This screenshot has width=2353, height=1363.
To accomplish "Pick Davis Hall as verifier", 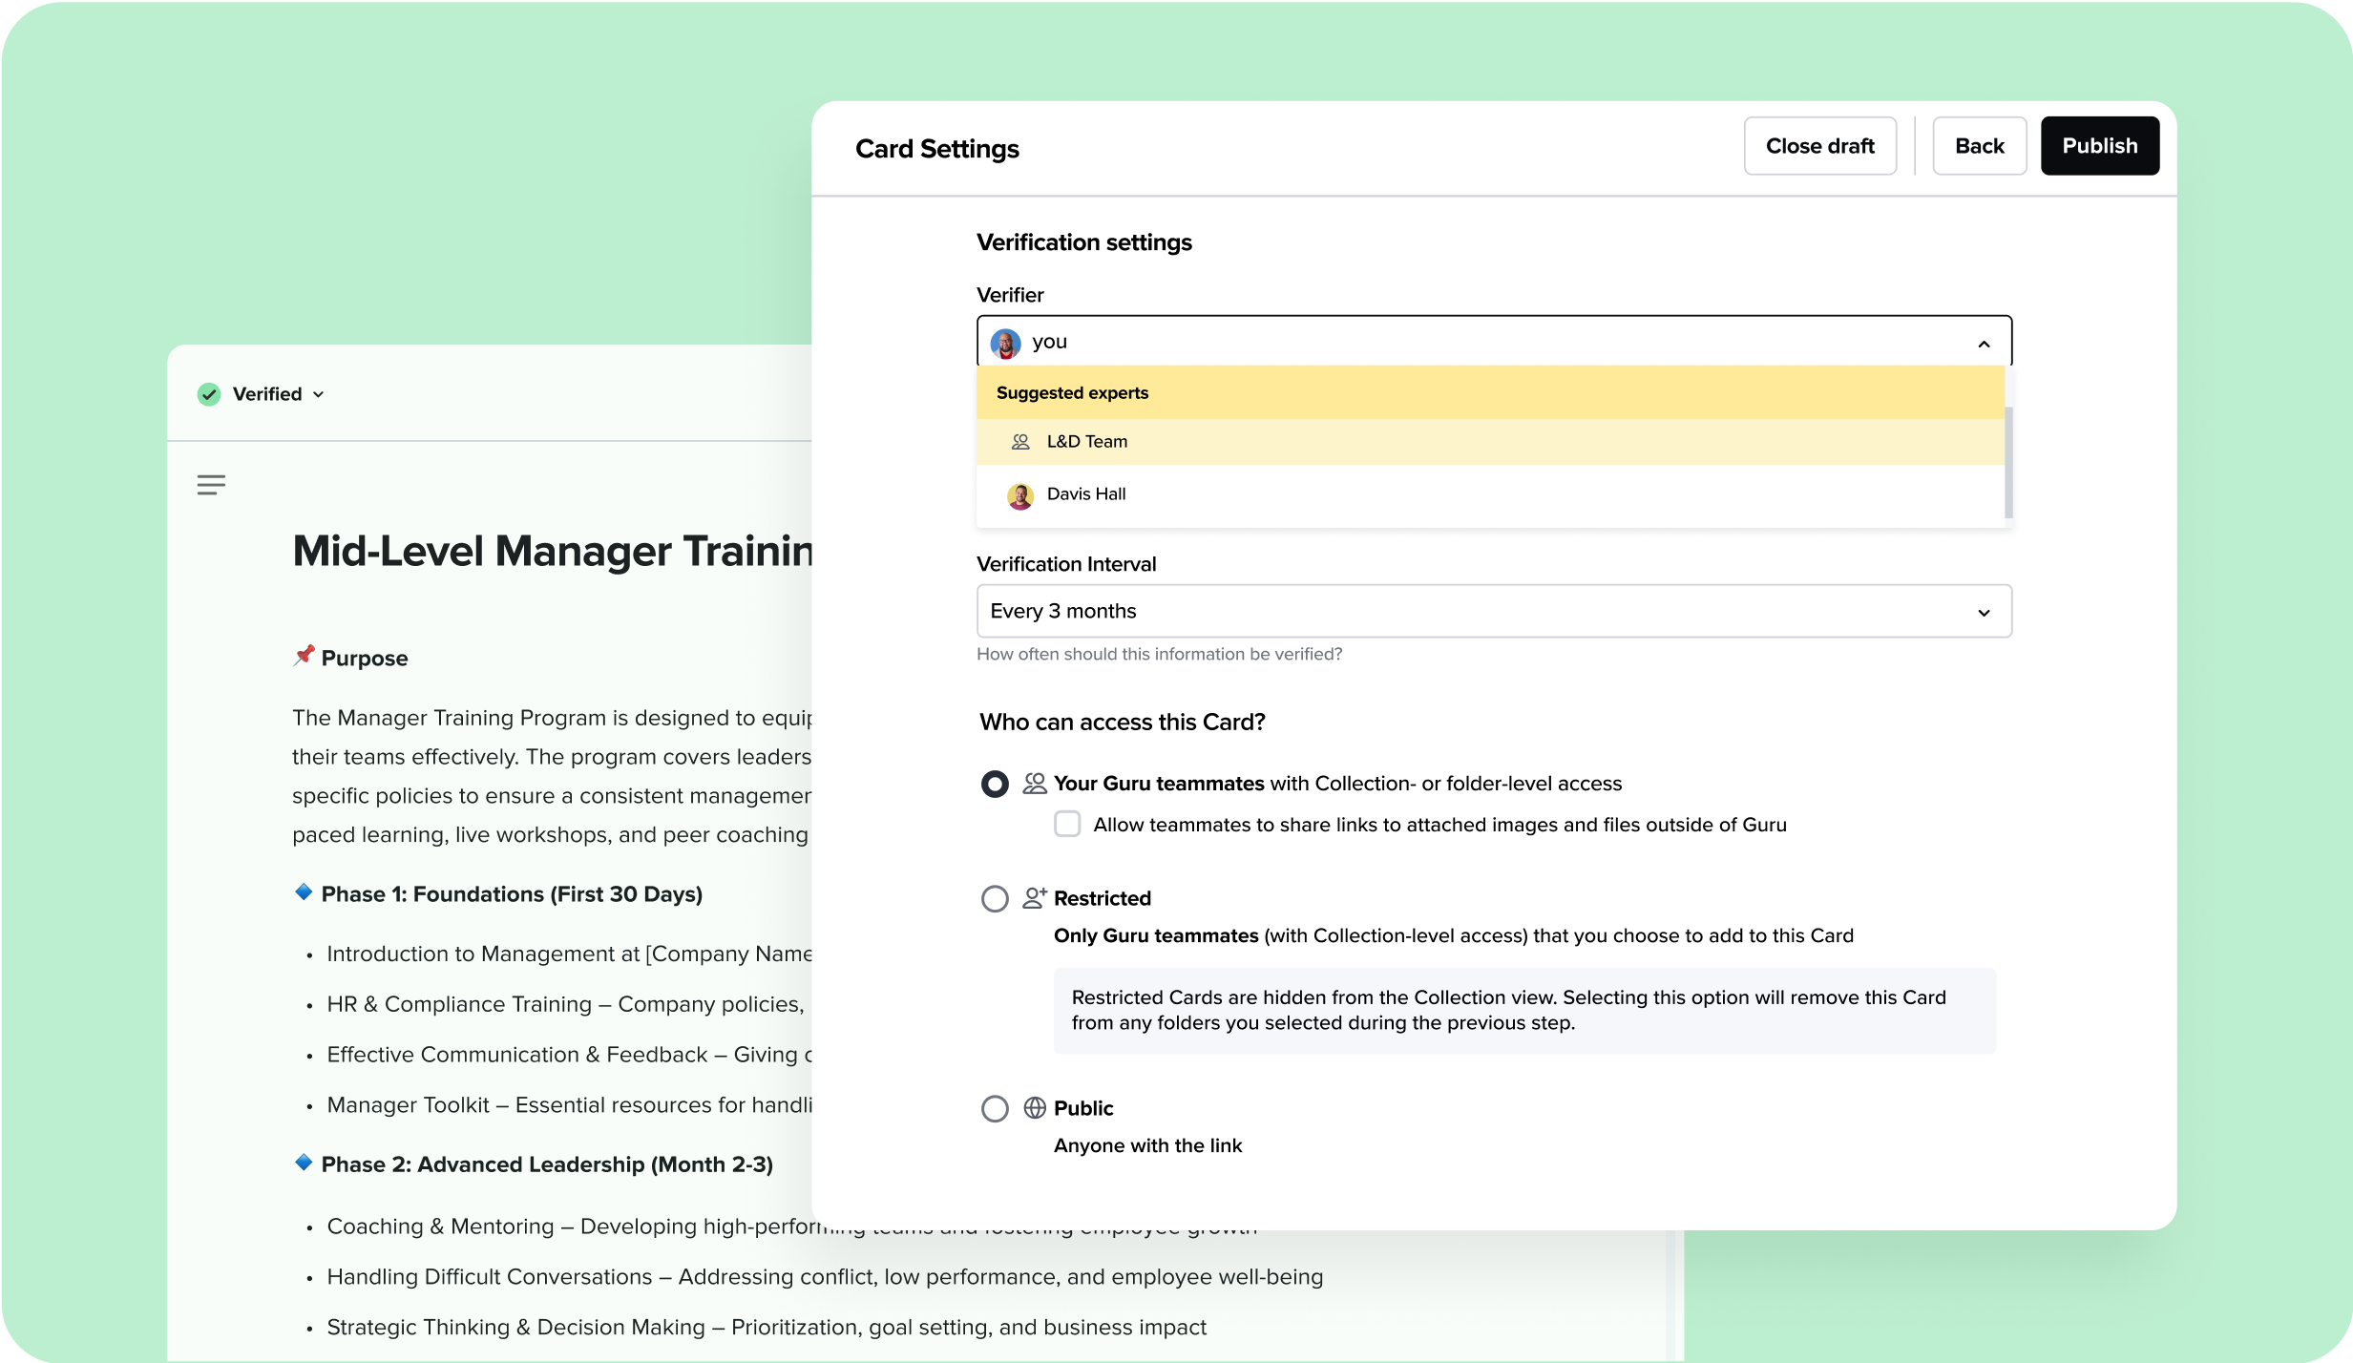I will click(1086, 494).
